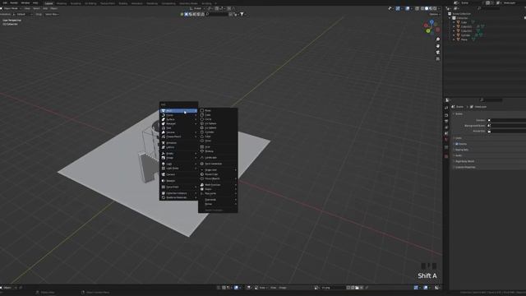Select Cube in the outliner
The image size is (526, 296).
(x=464, y=22)
